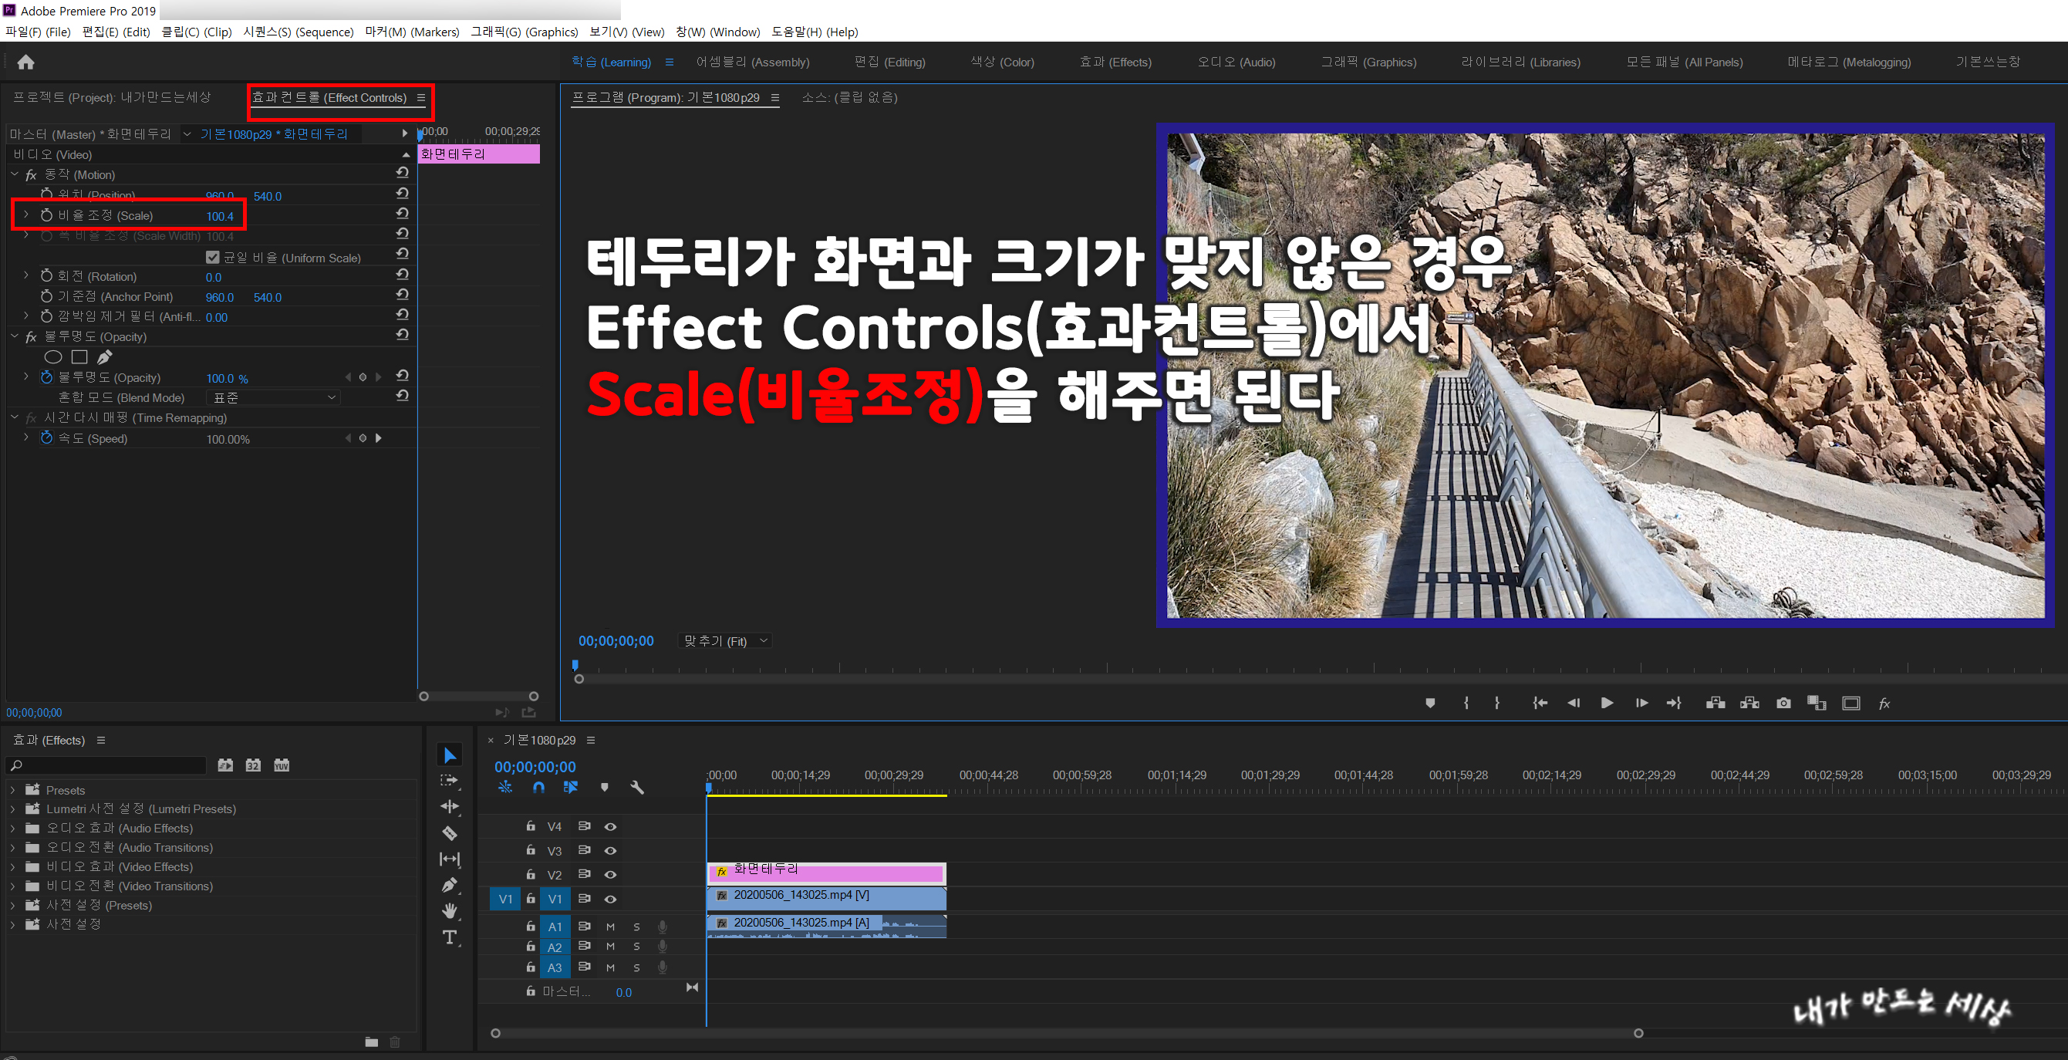This screenshot has height=1060, width=2068.
Task: Open the Sequence menu
Action: (298, 32)
